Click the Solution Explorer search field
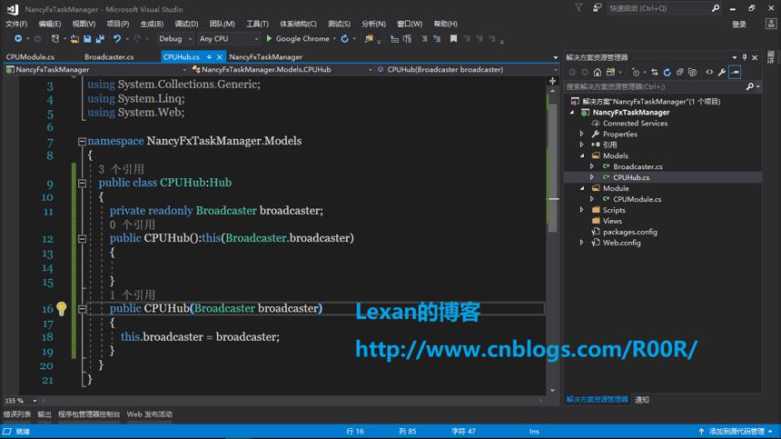The width and height of the screenshot is (781, 439). click(x=656, y=86)
